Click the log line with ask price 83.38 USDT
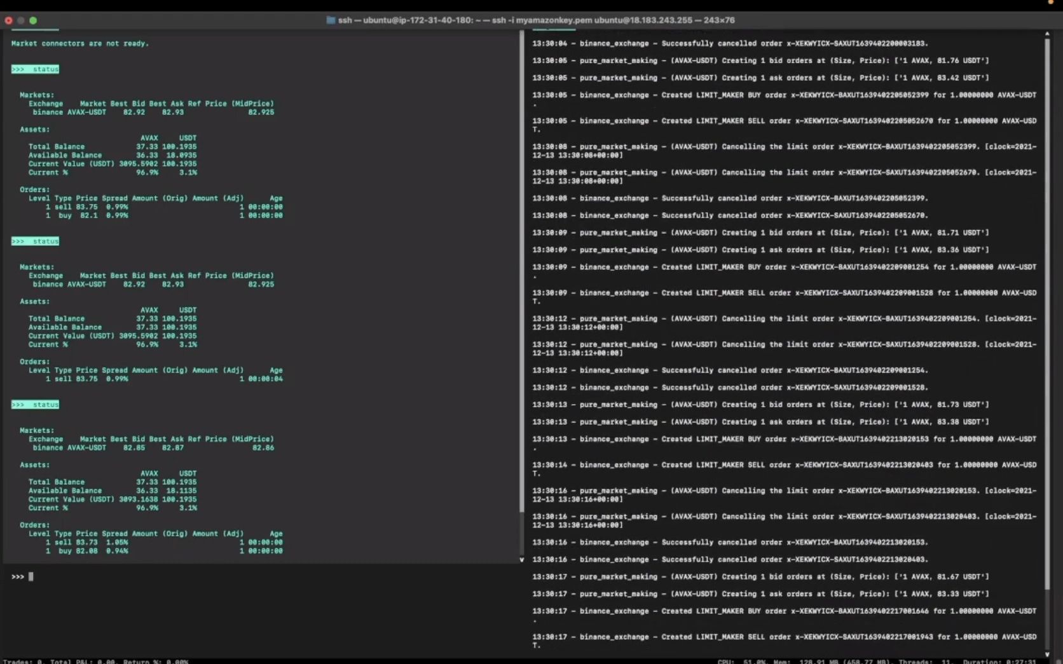The image size is (1063, 664). 760,422
